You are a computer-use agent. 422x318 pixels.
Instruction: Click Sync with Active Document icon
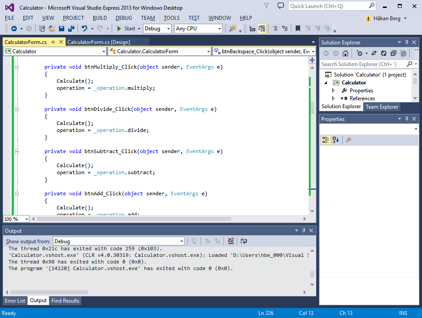click(x=374, y=53)
